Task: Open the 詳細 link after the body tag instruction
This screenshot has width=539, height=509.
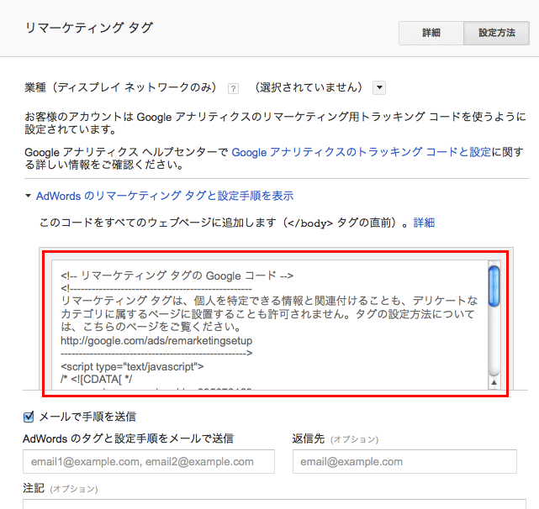Action: tap(424, 223)
